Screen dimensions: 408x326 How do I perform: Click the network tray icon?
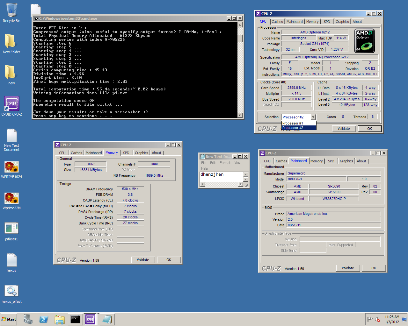tap(404, 319)
